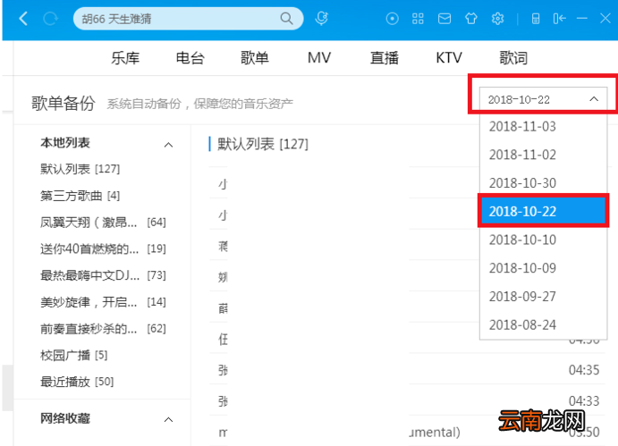Select 送你40首燃烧的... [19] playlist
618x446 pixels.
103,248
